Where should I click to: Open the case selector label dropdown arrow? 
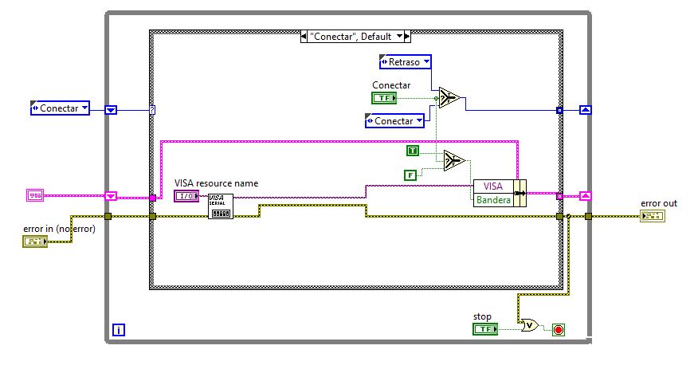[x=400, y=37]
